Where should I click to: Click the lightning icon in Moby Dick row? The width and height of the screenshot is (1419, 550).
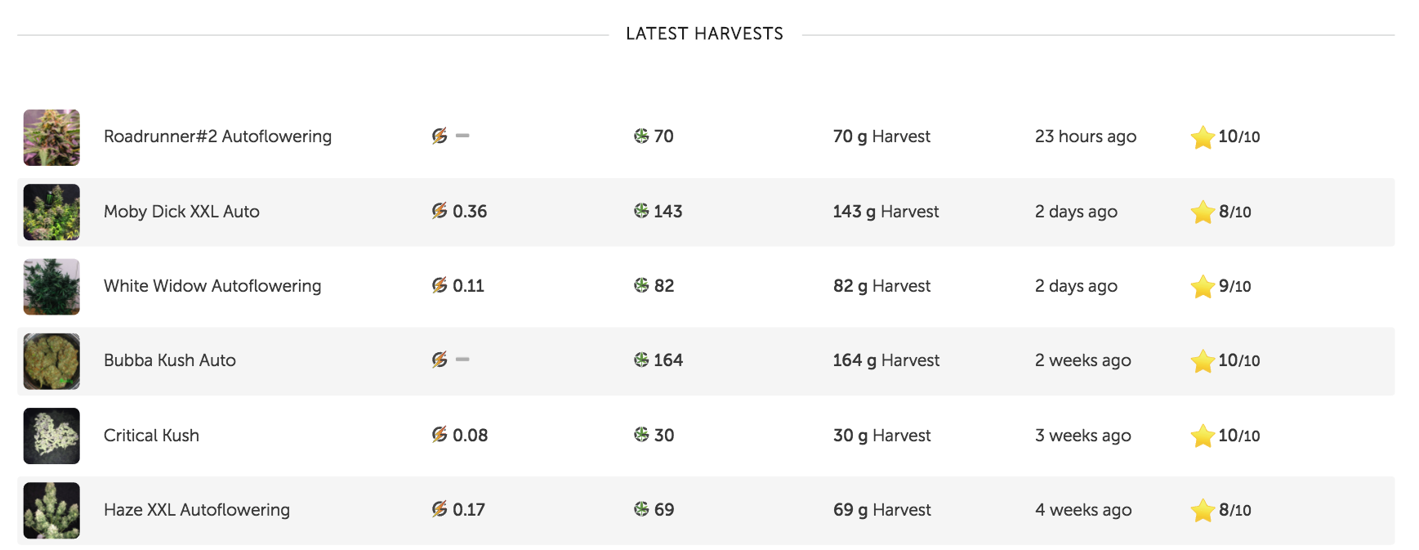click(x=440, y=211)
